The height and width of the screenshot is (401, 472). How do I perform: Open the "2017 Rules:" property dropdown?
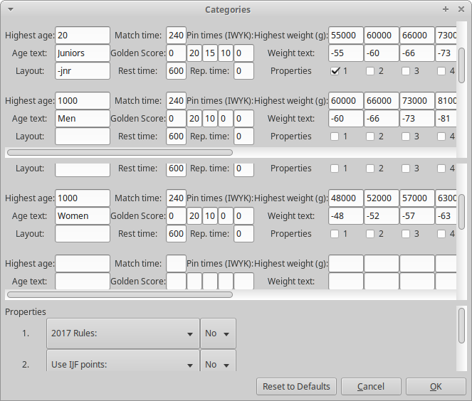click(122, 333)
